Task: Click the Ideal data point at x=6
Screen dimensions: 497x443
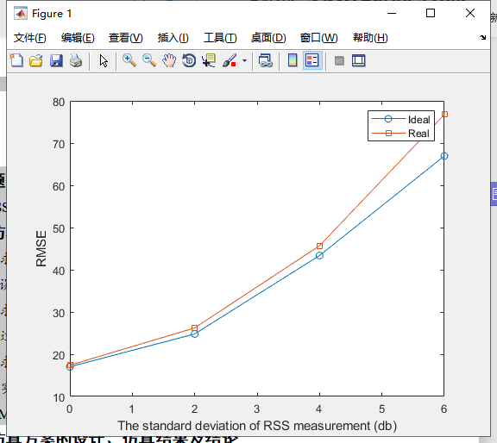Action: click(x=444, y=156)
